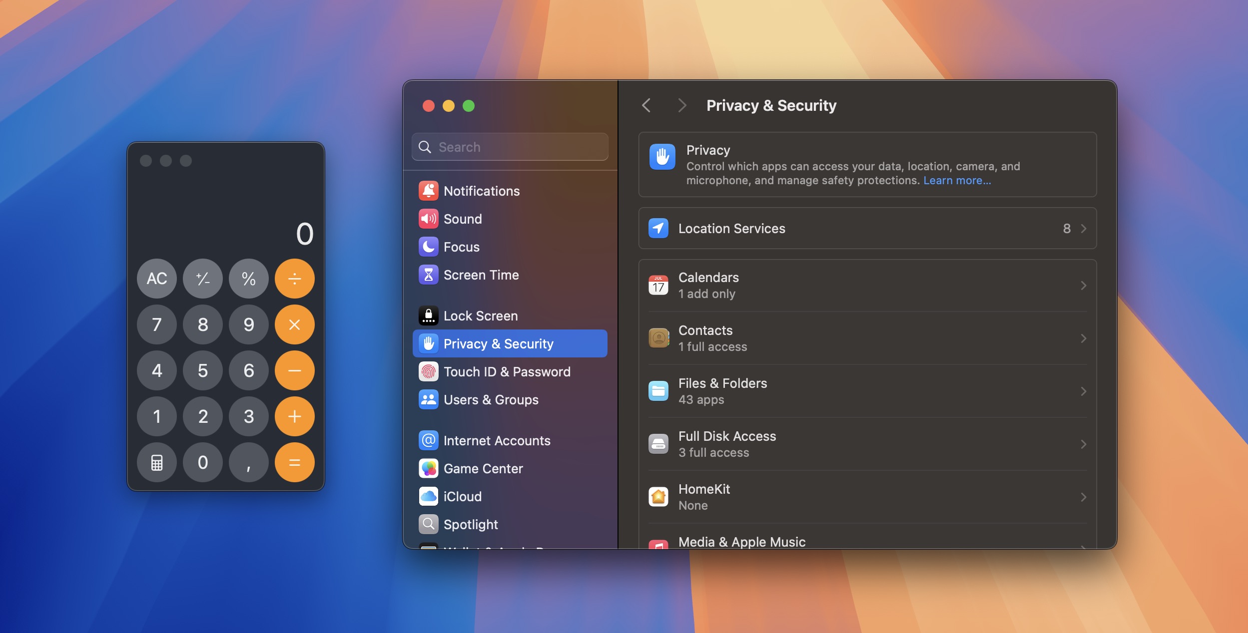Toggle the Calculator divide operator
Screen dimensions: 1248x633
295,278
